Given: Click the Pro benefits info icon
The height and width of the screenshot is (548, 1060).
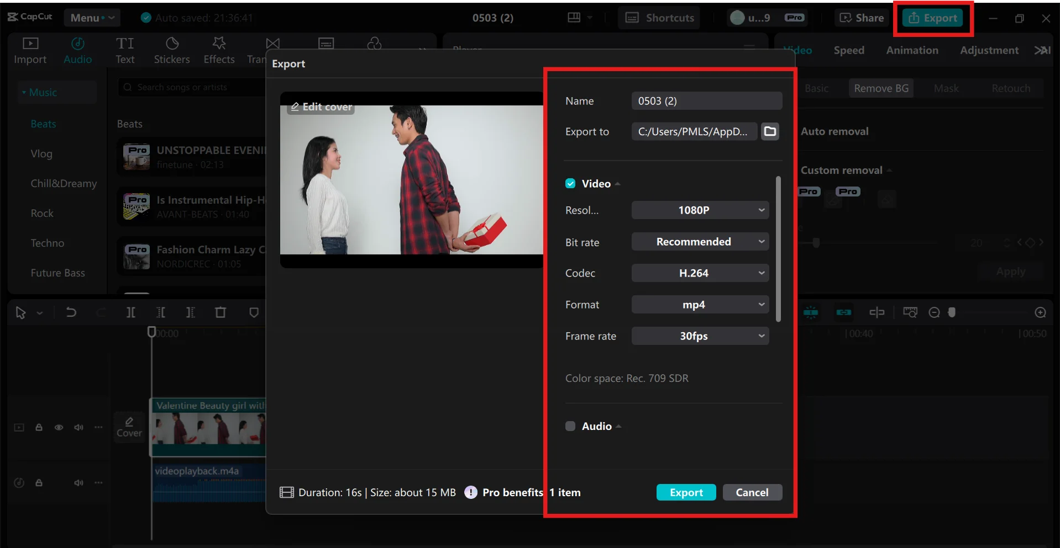Looking at the screenshot, I should (x=471, y=492).
